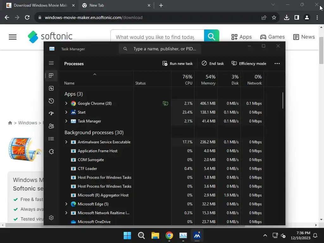
Task: Switch to Chrome from taskbar
Action: click(x=169, y=235)
